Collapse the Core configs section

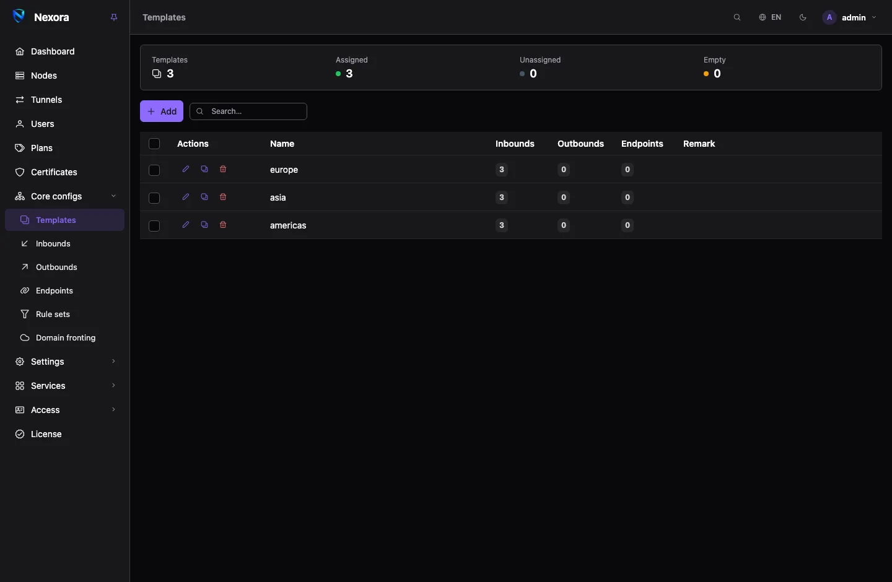(65, 196)
